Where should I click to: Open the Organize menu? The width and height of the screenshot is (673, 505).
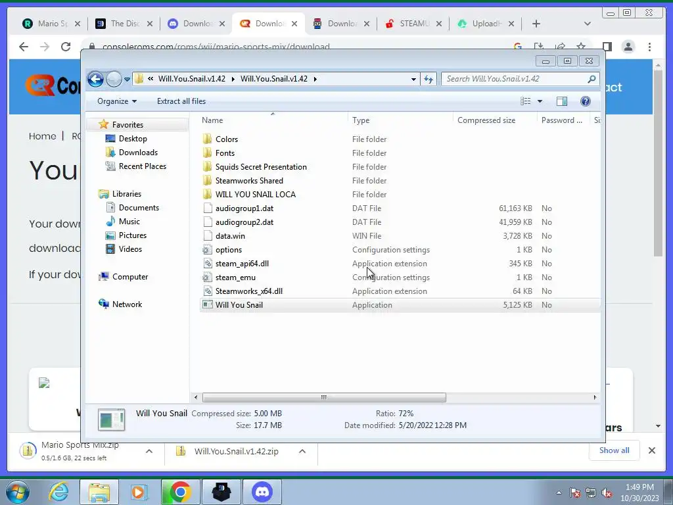(117, 101)
